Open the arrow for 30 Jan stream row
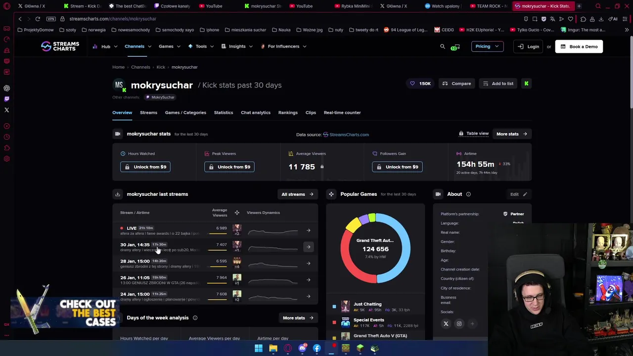633x356 pixels. (308, 247)
